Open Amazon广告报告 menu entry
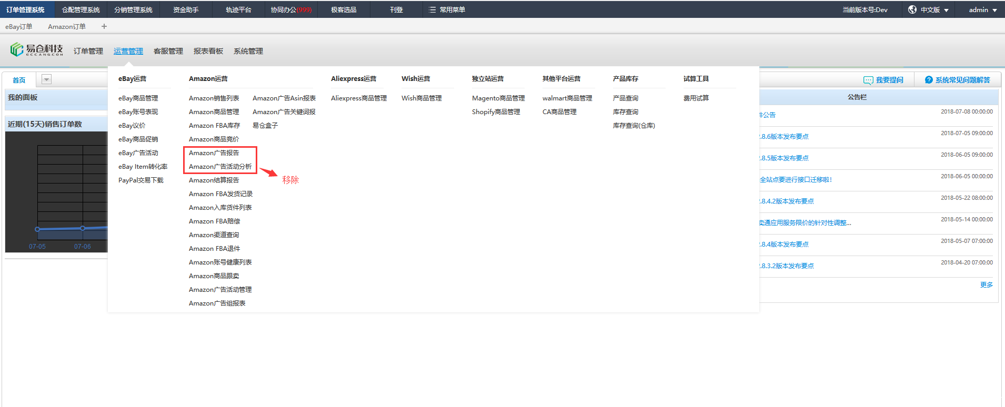This screenshot has width=1005, height=407. [214, 153]
